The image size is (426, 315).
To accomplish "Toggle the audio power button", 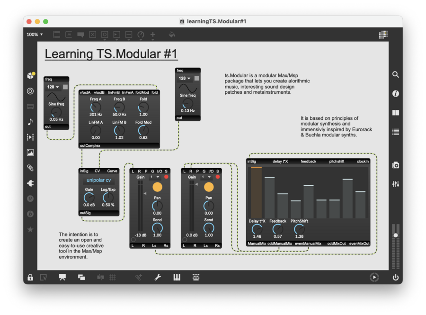I will tap(396, 277).
